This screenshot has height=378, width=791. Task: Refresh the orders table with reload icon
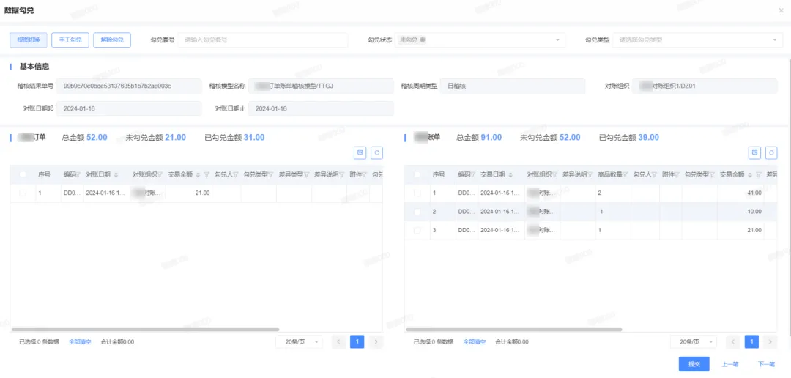click(x=377, y=152)
